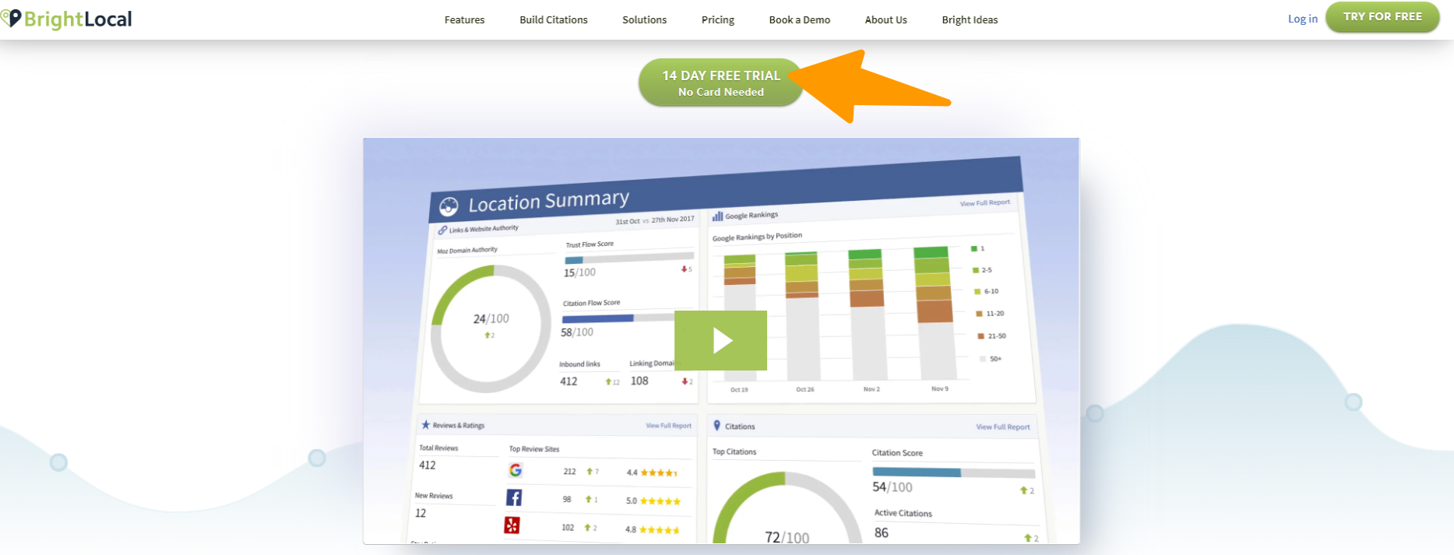Open View Full Report for Google Rankings
The image size is (1454, 555).
click(984, 202)
